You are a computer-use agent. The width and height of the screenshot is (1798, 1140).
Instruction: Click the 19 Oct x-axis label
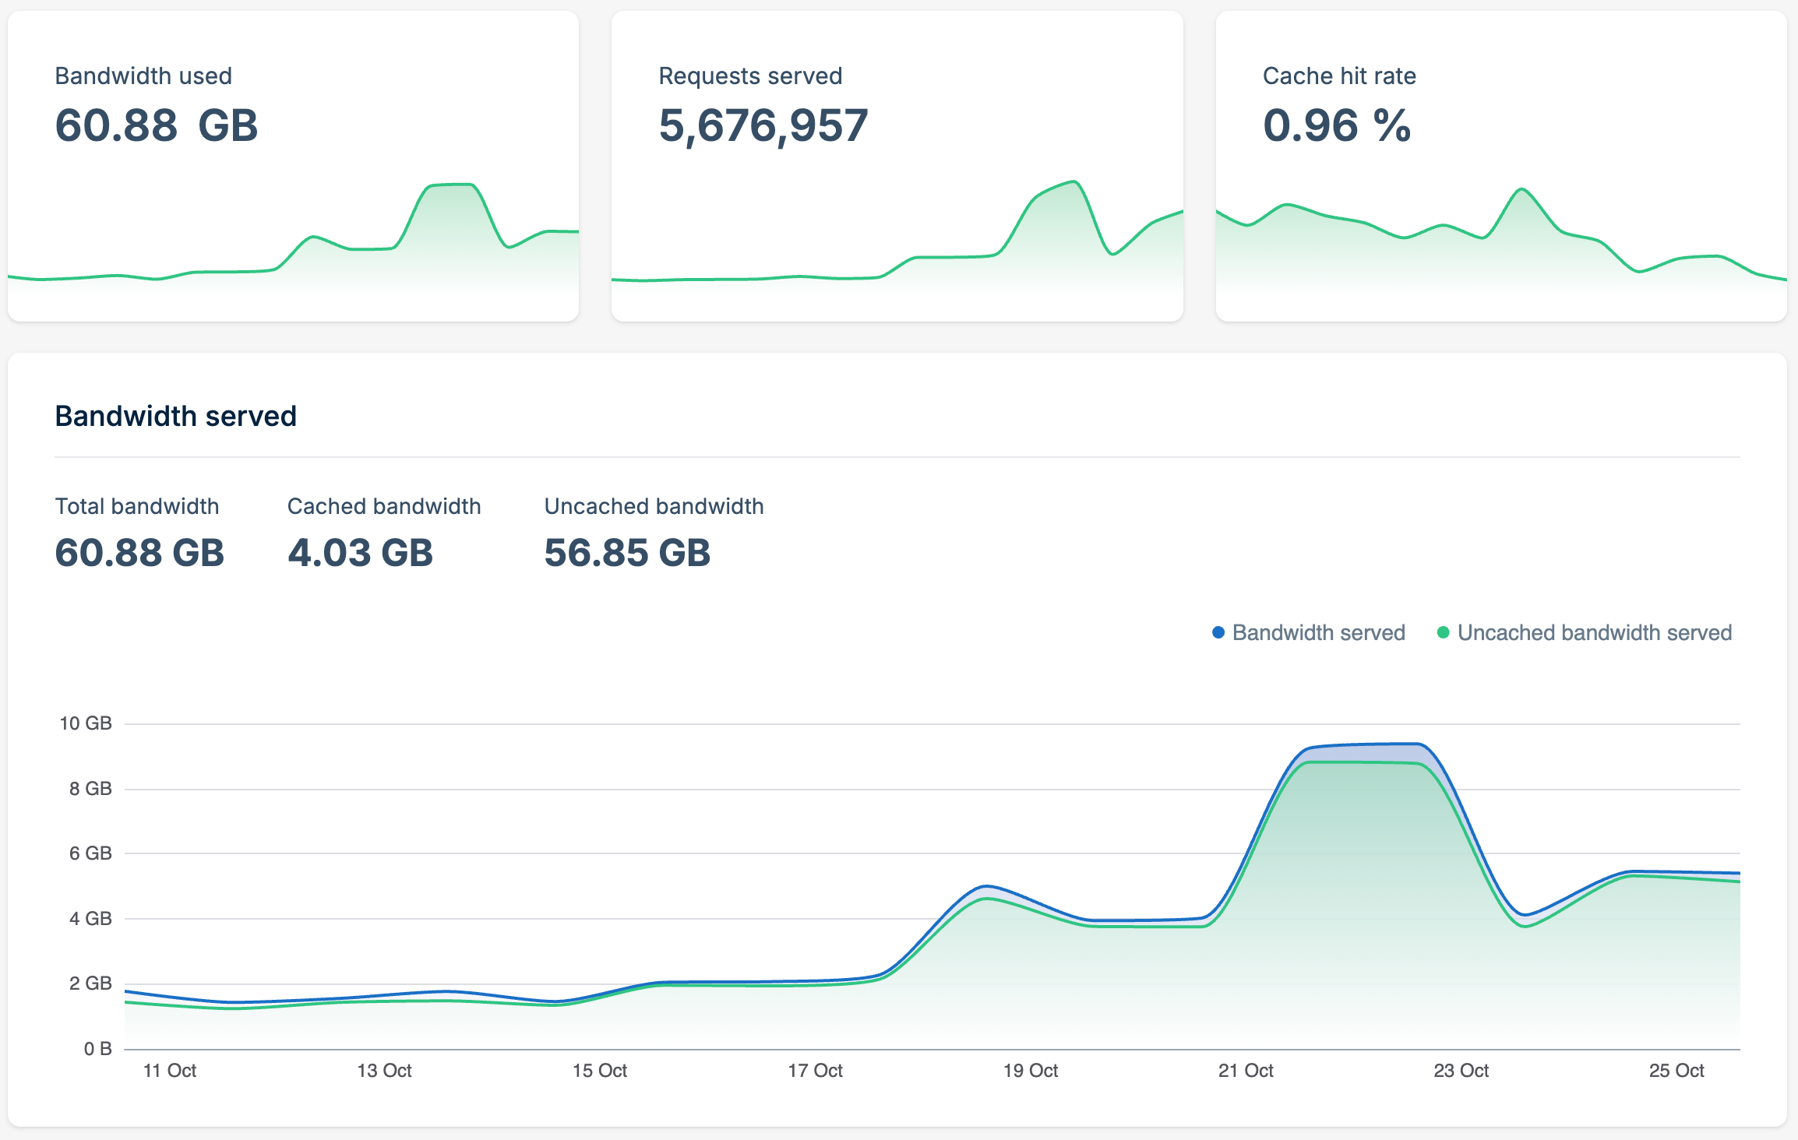(x=1031, y=1071)
